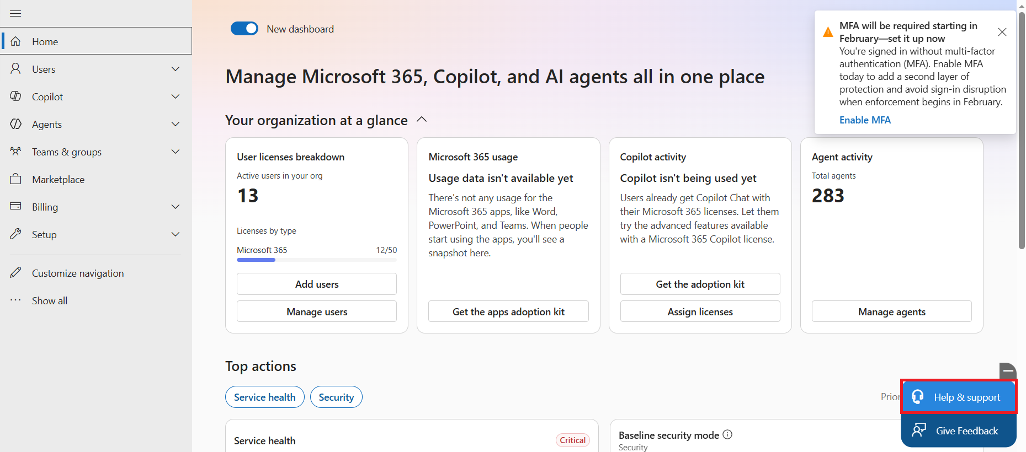Viewport: 1026px width, 452px height.
Task: Click the Get the adoption kit button
Action: [x=700, y=284]
